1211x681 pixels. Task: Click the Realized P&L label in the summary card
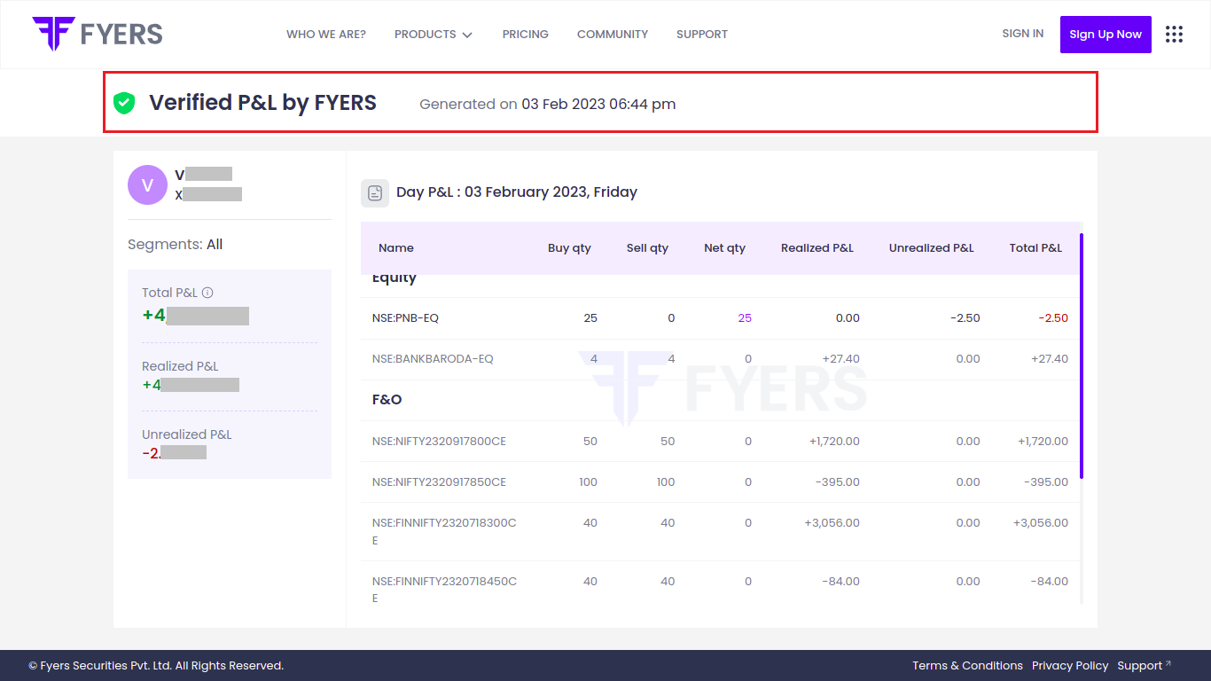click(x=180, y=366)
